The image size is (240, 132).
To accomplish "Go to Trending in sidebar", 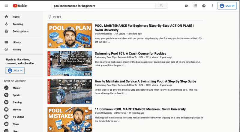I will pyautogui.click(x=18, y=24).
